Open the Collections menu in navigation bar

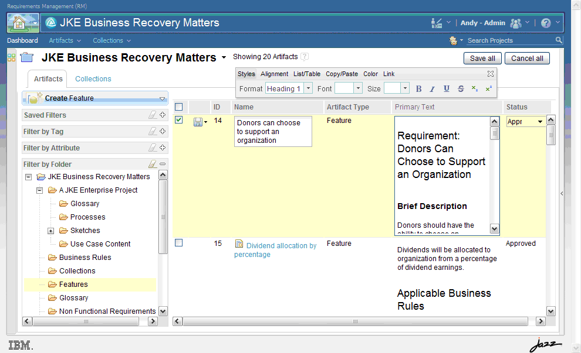pyautogui.click(x=112, y=40)
